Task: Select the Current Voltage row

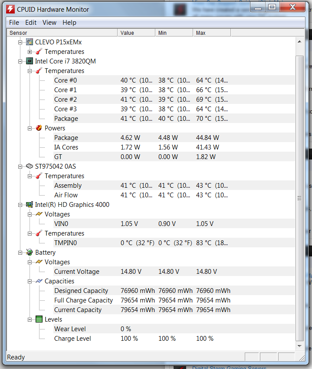Action: (x=174, y=272)
